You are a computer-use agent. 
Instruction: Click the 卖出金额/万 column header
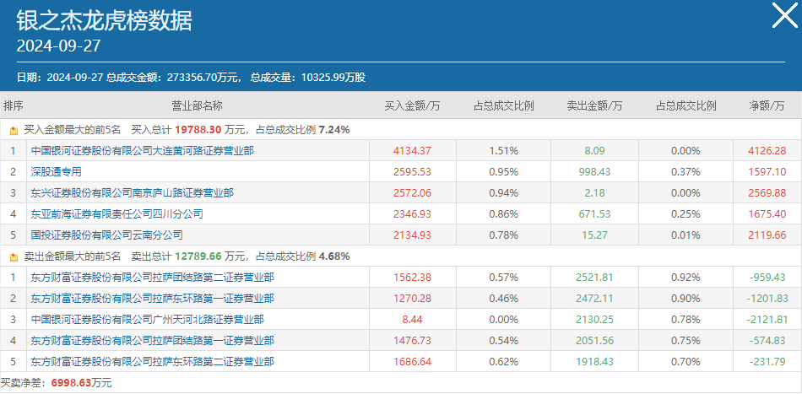(595, 105)
